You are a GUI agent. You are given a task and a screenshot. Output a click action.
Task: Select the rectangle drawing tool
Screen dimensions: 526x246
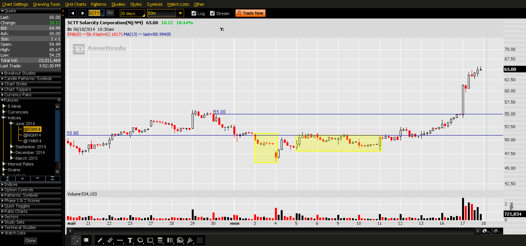click(x=150, y=240)
